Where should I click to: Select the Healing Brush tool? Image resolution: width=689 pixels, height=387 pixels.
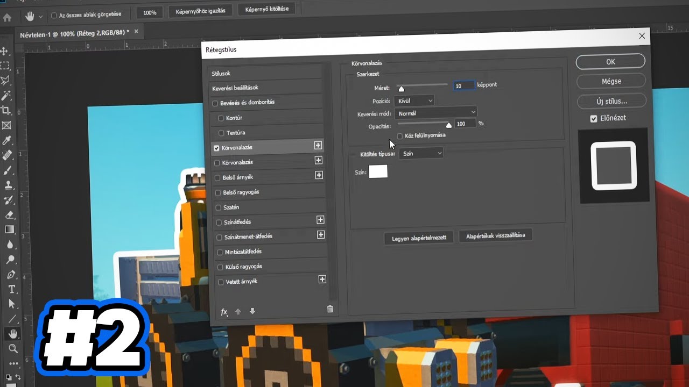pos(8,156)
